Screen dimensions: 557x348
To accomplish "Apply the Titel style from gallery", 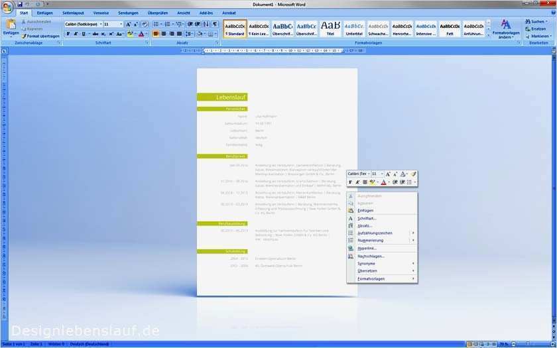I will [x=330, y=29].
